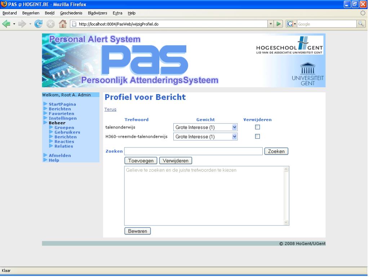Click the arrow icon next to Afmelden
The width and height of the screenshot is (369, 277).
45,155
